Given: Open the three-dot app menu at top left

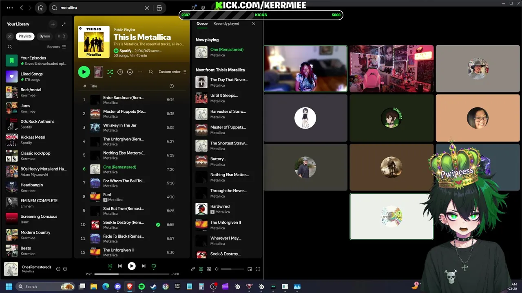Looking at the screenshot, I should tap(10, 8).
